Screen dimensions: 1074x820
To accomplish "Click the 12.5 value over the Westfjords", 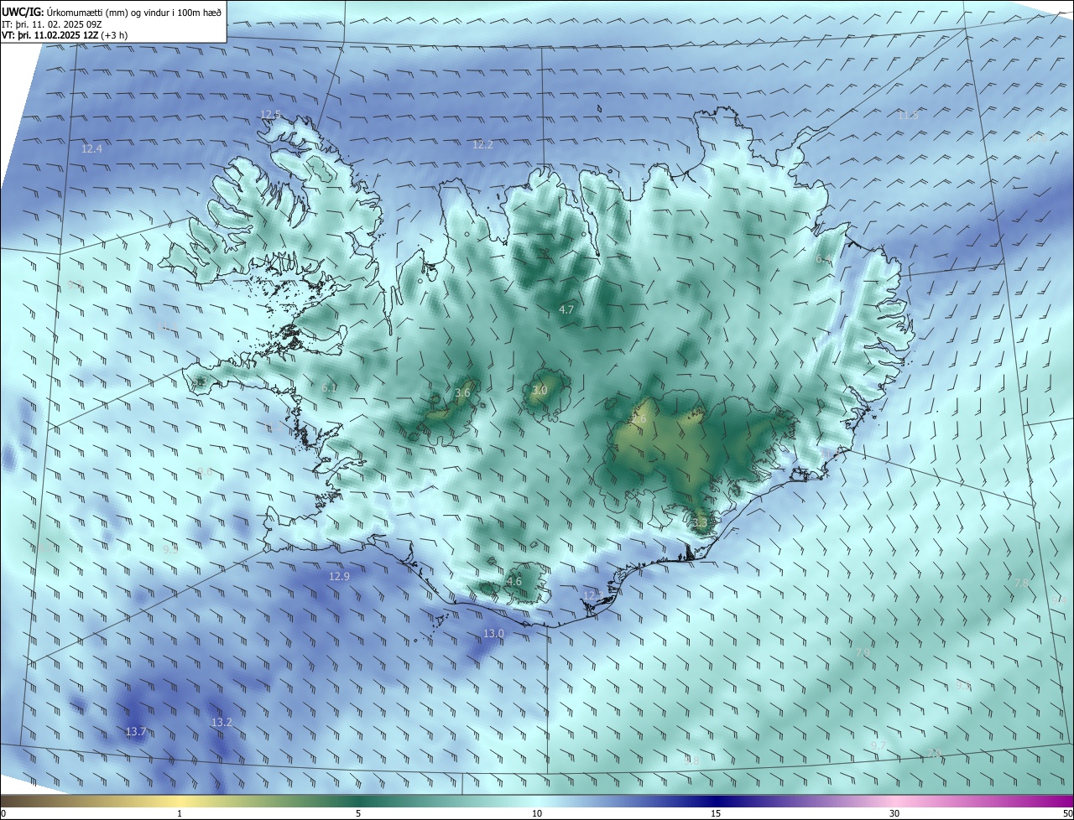I will 270,115.
